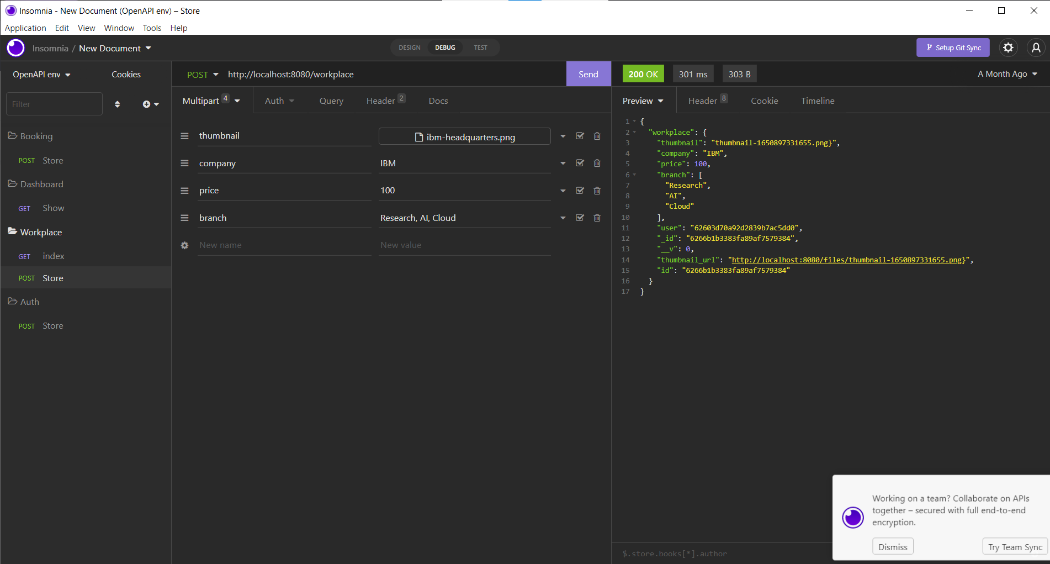Delete the branch field with trash icon
The width and height of the screenshot is (1050, 564).
(597, 218)
